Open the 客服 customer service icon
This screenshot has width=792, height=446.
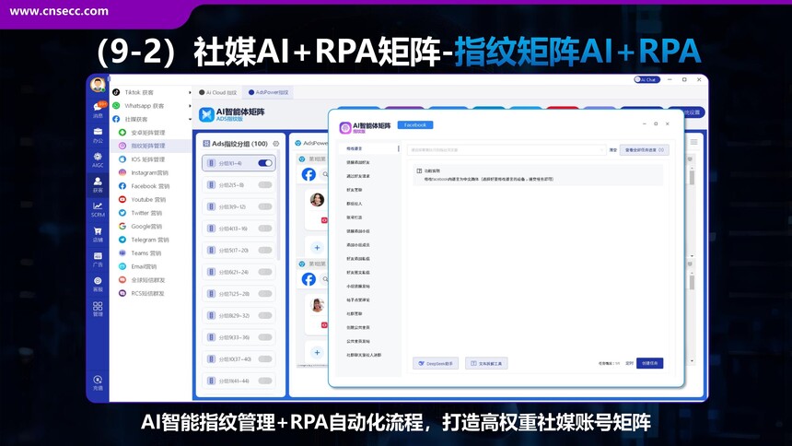98,284
